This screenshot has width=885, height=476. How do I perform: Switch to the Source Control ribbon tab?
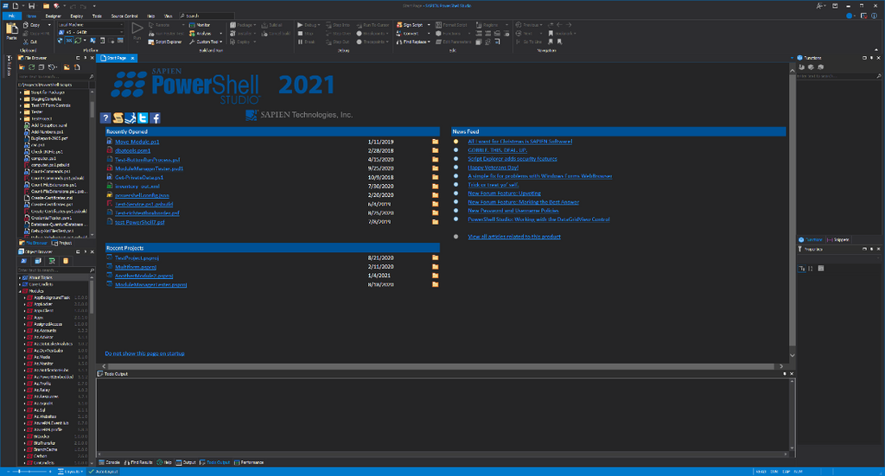pyautogui.click(x=124, y=16)
